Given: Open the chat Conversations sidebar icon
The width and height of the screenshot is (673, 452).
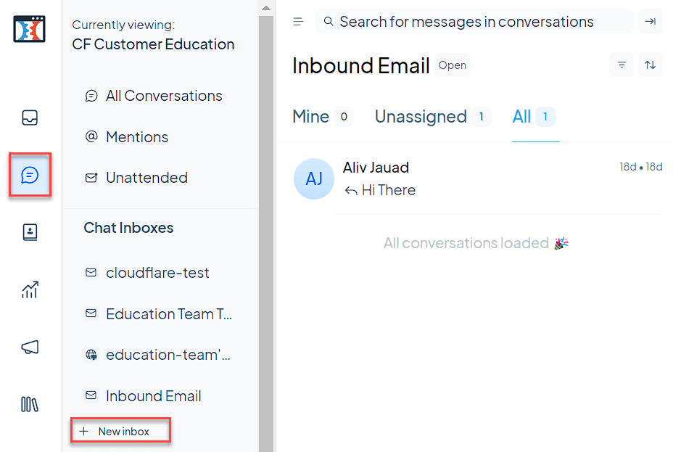Looking at the screenshot, I should (29, 174).
